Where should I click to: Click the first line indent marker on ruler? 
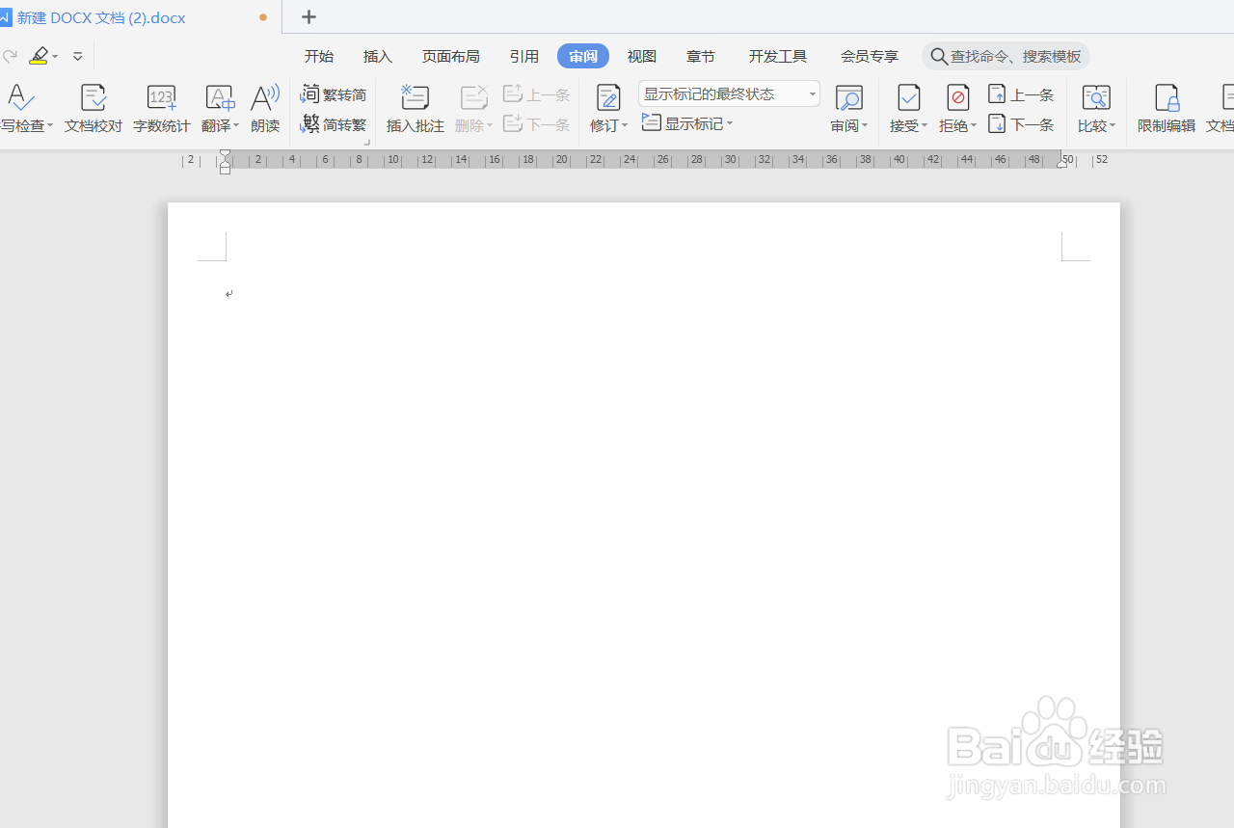tap(225, 154)
